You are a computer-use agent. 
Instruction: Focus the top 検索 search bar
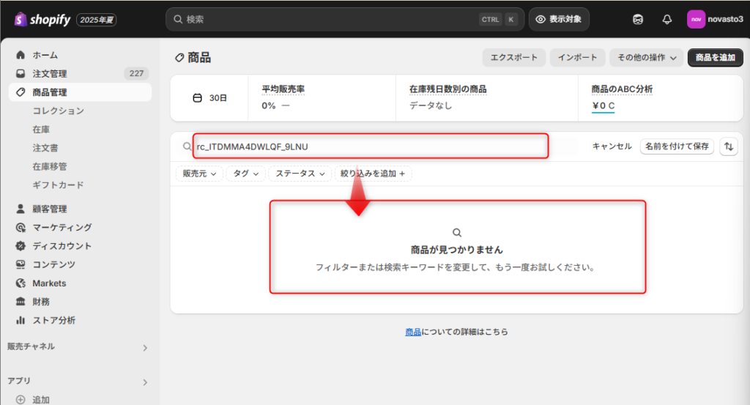coord(345,20)
